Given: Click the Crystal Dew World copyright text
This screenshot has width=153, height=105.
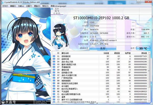Looking at the screenshot, I should (x=42, y=101).
